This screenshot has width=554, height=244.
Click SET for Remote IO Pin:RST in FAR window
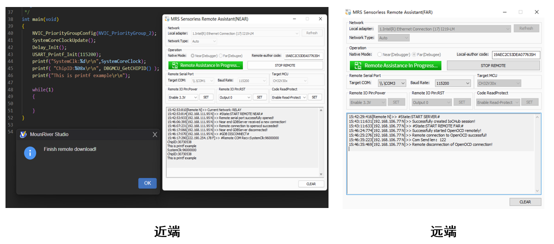[462, 102]
